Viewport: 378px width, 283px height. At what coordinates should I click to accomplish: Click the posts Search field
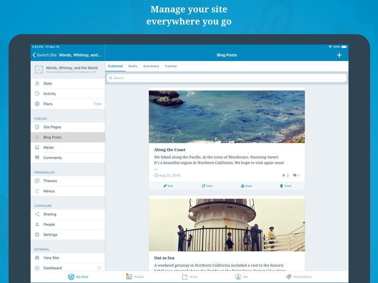click(227, 78)
